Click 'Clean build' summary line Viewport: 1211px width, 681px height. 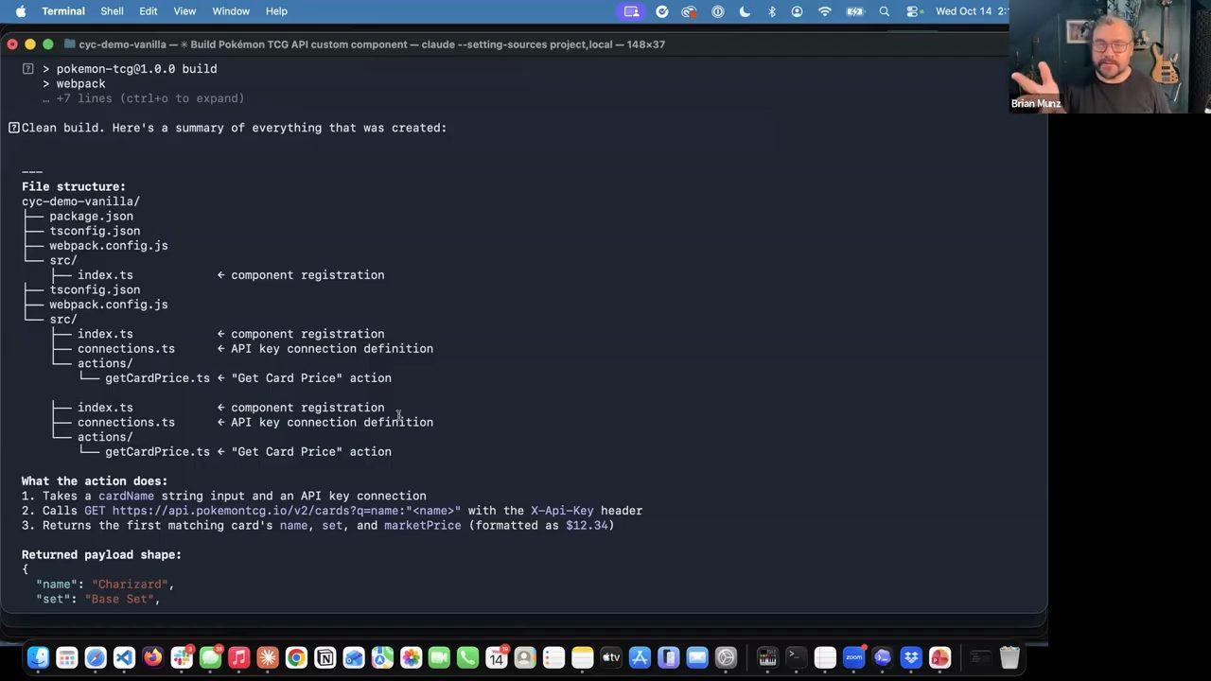234,128
